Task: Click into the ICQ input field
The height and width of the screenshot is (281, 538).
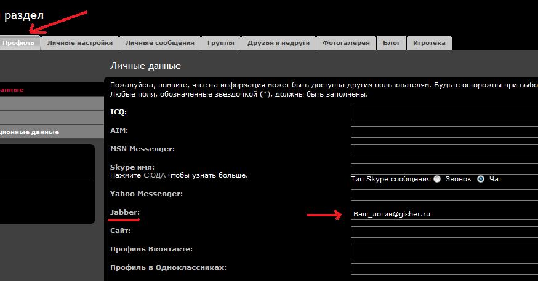Action: 444,113
